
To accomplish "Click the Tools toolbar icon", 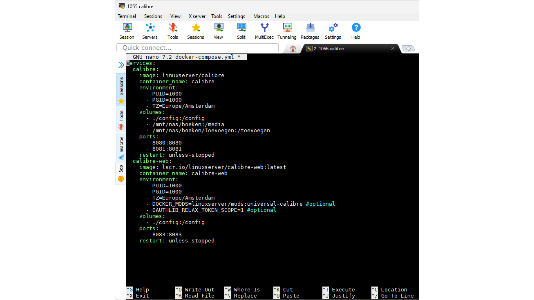I will coord(172,31).
